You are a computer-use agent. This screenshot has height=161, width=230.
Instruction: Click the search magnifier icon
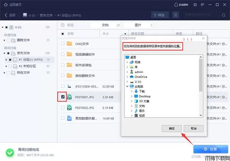tap(223, 15)
